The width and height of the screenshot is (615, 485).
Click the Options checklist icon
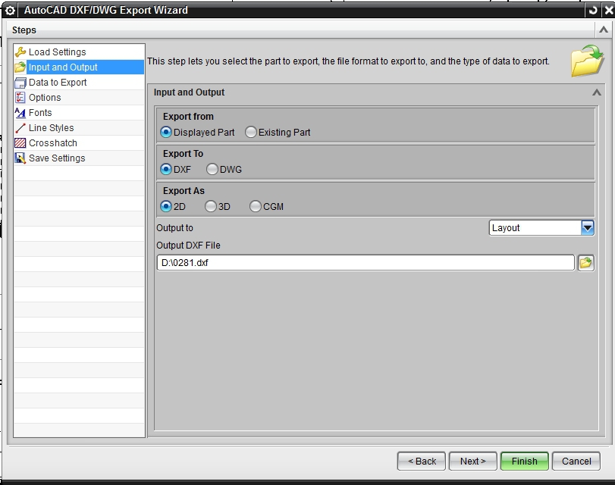20,97
